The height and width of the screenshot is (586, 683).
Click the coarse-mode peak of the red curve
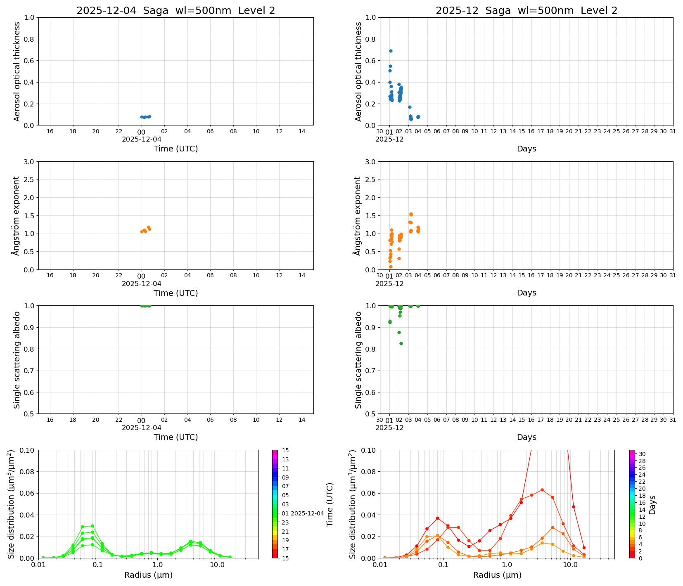pyautogui.click(x=542, y=490)
